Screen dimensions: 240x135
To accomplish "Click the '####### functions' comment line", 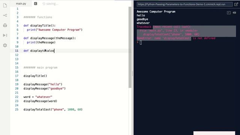I will coord(38,17).
